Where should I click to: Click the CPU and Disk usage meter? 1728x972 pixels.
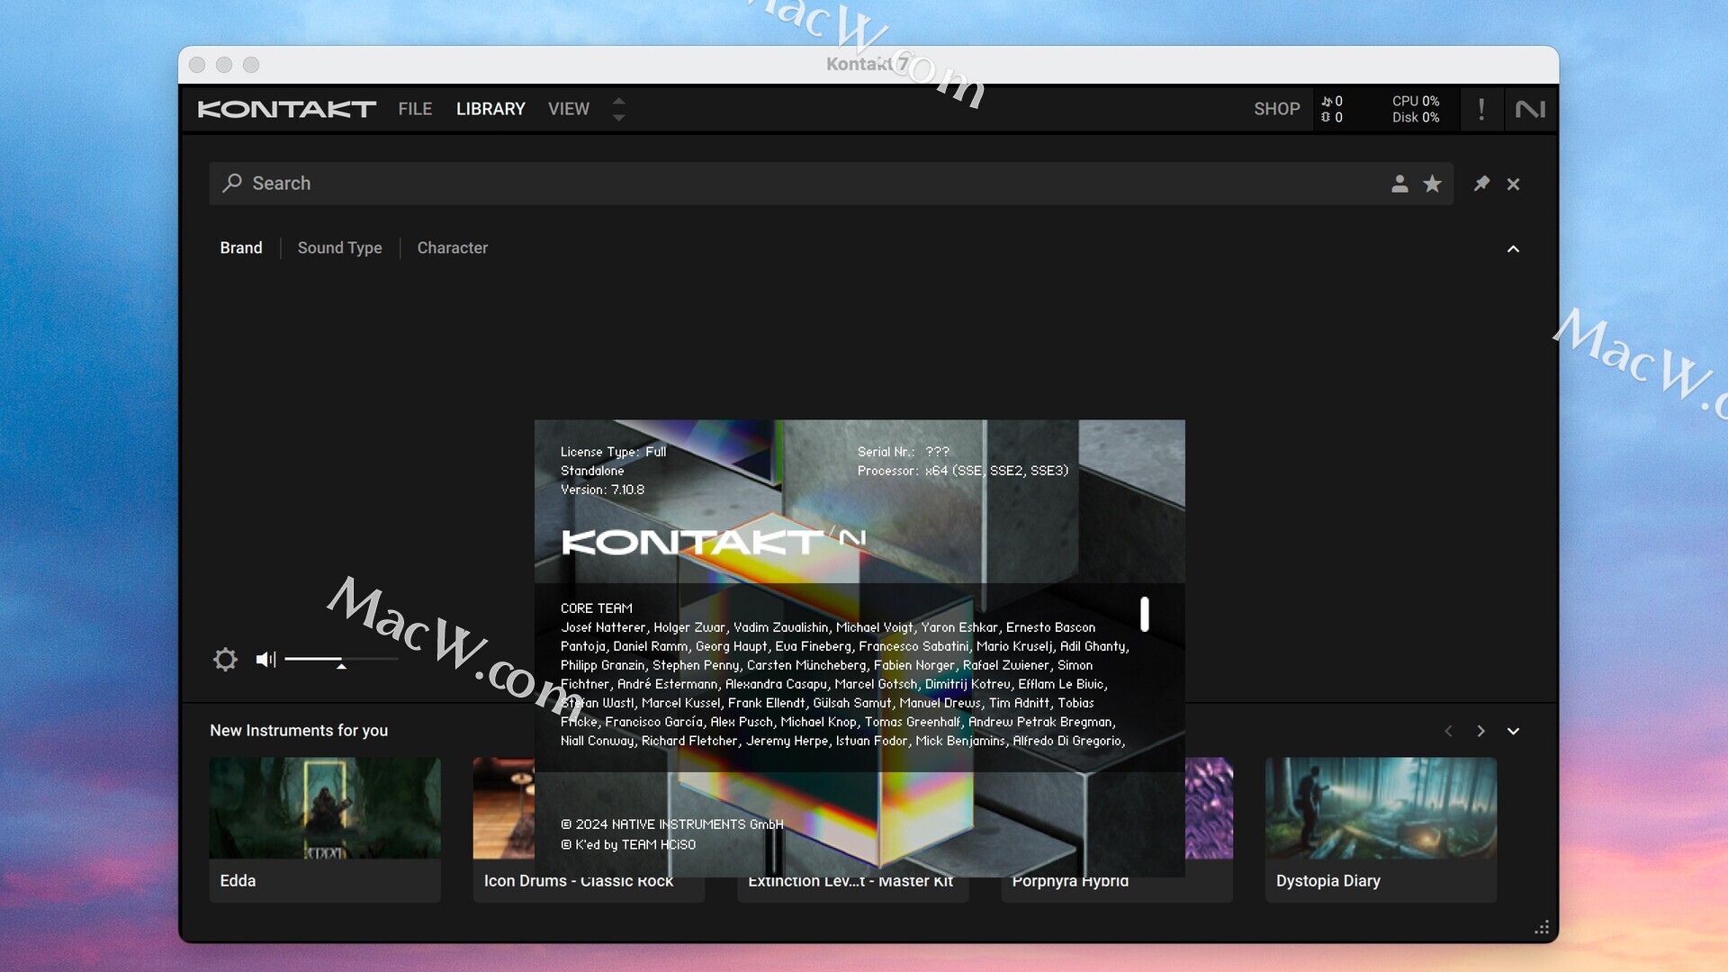point(1416,109)
